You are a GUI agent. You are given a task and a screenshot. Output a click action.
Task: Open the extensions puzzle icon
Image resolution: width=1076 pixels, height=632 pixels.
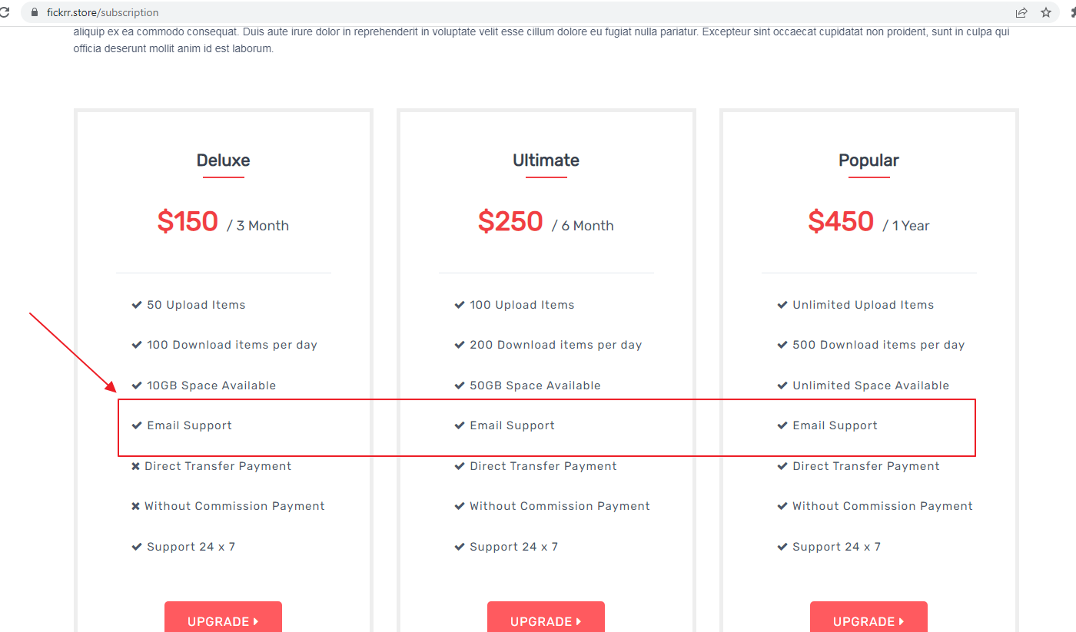pyautogui.click(x=1072, y=12)
